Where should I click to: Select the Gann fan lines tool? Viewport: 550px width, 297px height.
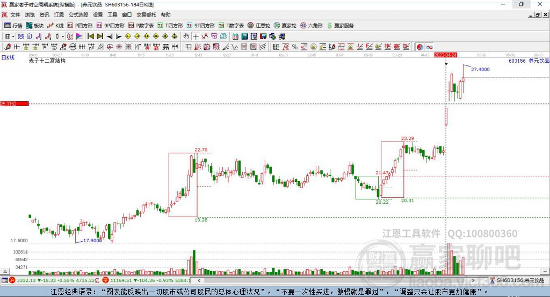point(198,47)
